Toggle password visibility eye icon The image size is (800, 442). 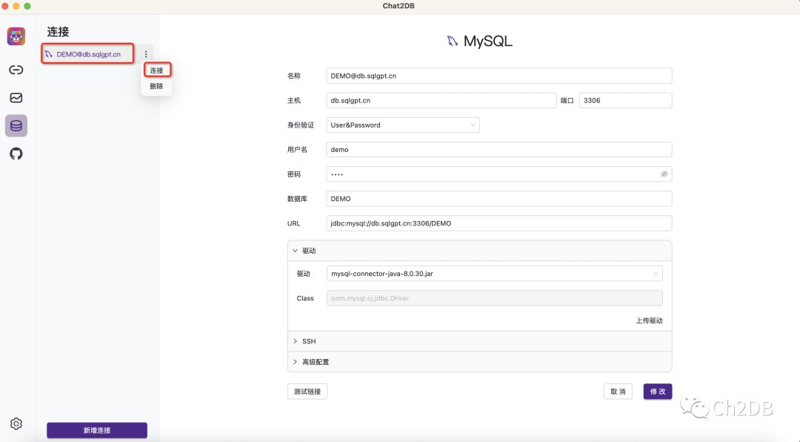coord(664,174)
